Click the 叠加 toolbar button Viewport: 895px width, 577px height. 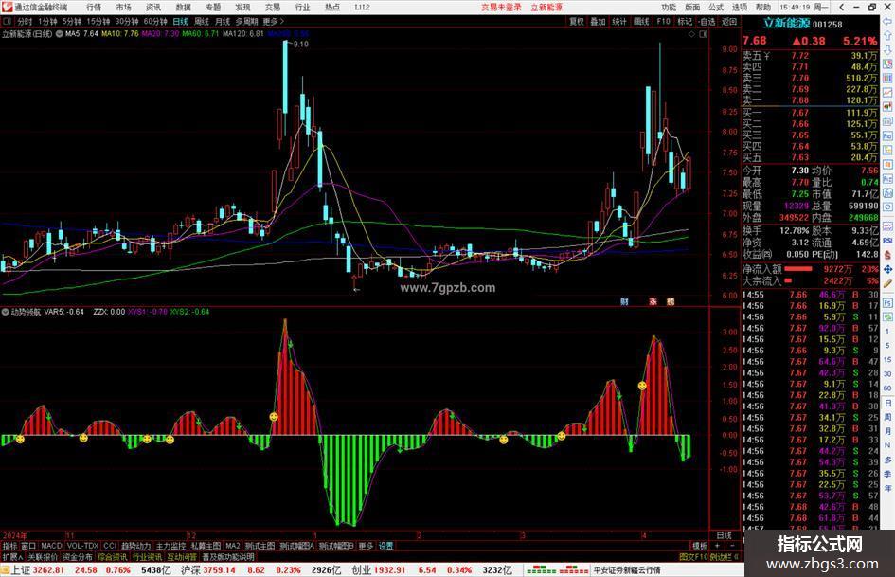[598, 21]
